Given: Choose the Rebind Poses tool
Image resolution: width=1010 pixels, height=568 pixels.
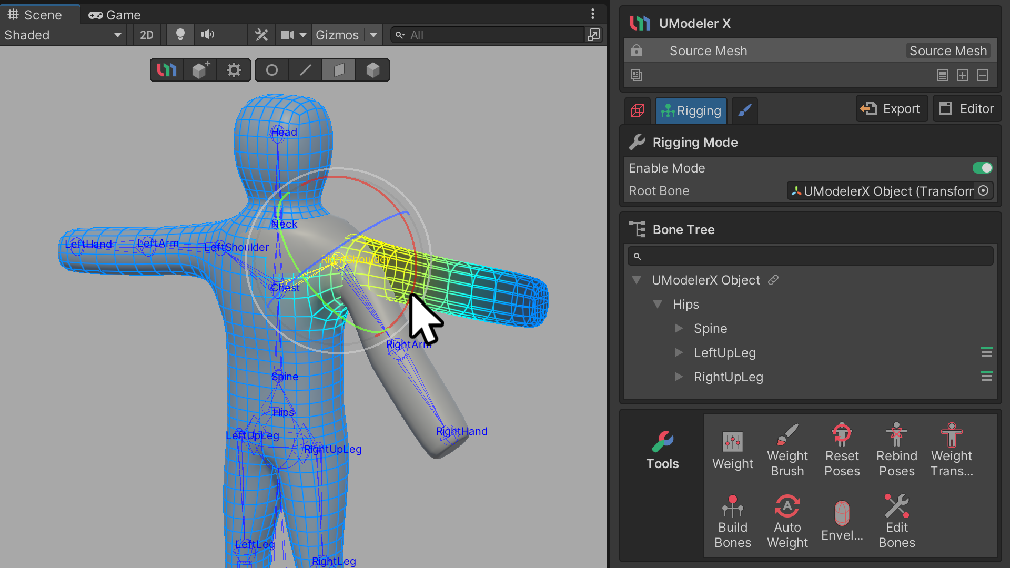Looking at the screenshot, I should tap(896, 450).
